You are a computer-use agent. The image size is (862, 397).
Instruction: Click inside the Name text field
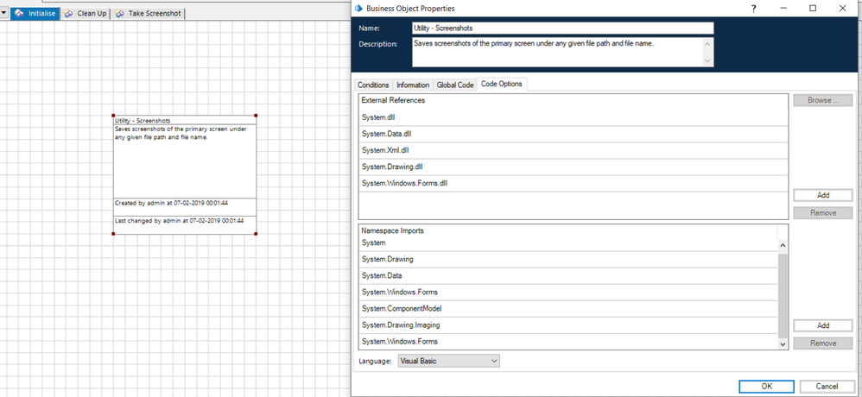coord(562,28)
